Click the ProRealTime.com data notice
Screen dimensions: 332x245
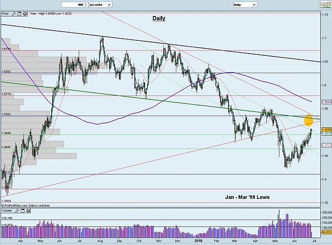pos(25,205)
